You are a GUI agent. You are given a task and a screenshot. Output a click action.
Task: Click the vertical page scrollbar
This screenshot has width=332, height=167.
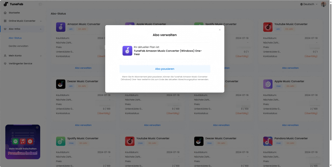tap(331, 72)
